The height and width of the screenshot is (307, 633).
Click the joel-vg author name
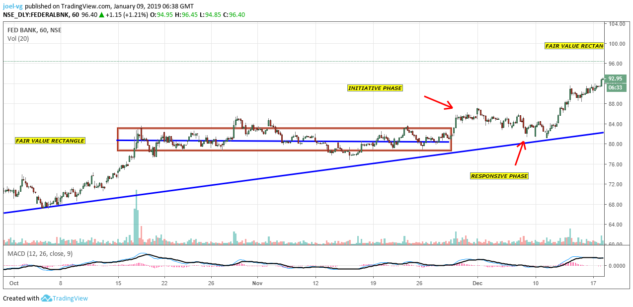click(x=13, y=6)
